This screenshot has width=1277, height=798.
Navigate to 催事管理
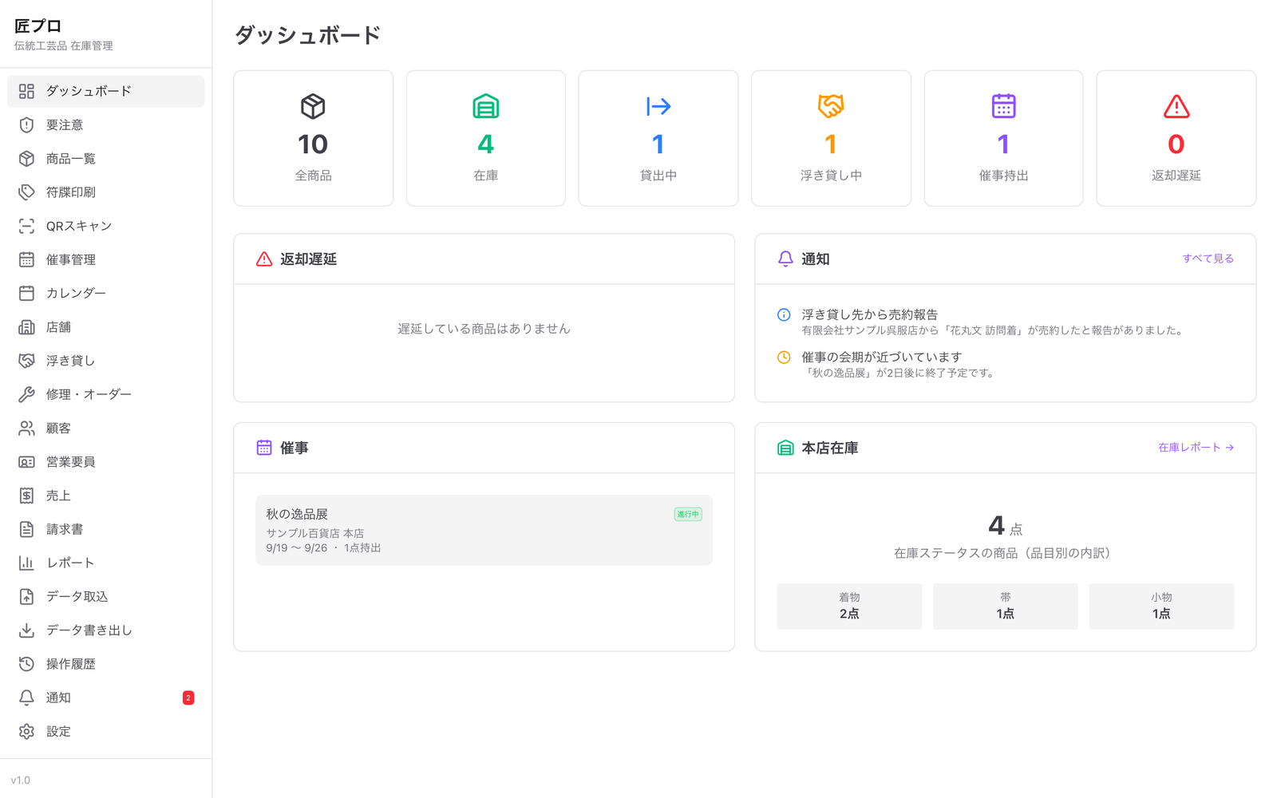(106, 259)
